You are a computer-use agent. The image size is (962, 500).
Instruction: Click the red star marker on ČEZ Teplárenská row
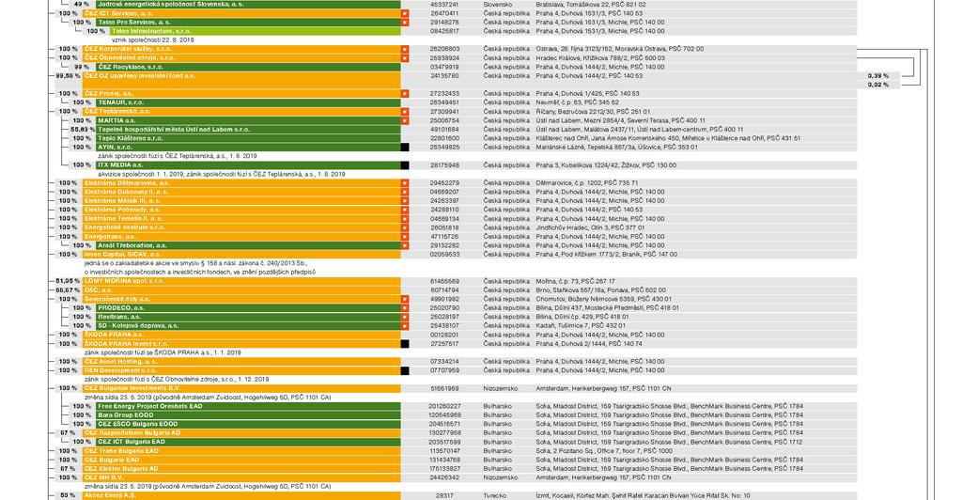[404, 112]
